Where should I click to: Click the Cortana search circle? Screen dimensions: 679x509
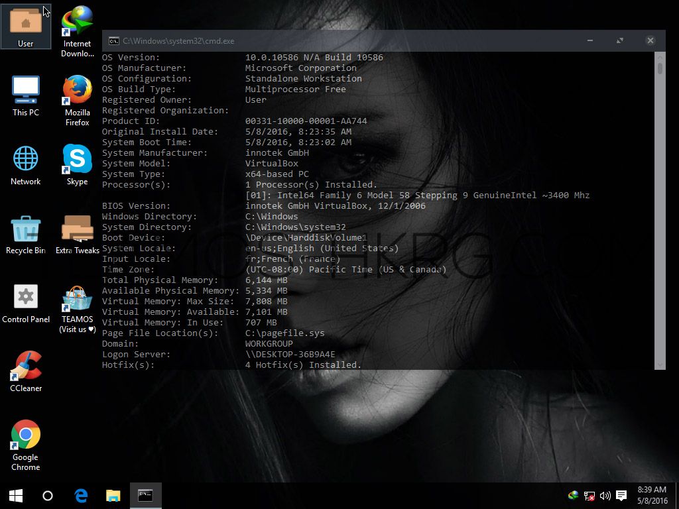point(48,495)
